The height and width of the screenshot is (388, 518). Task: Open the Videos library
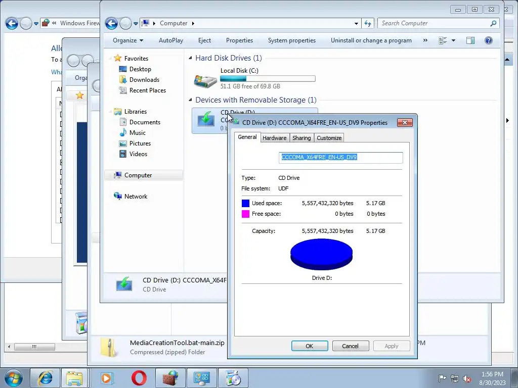point(138,154)
